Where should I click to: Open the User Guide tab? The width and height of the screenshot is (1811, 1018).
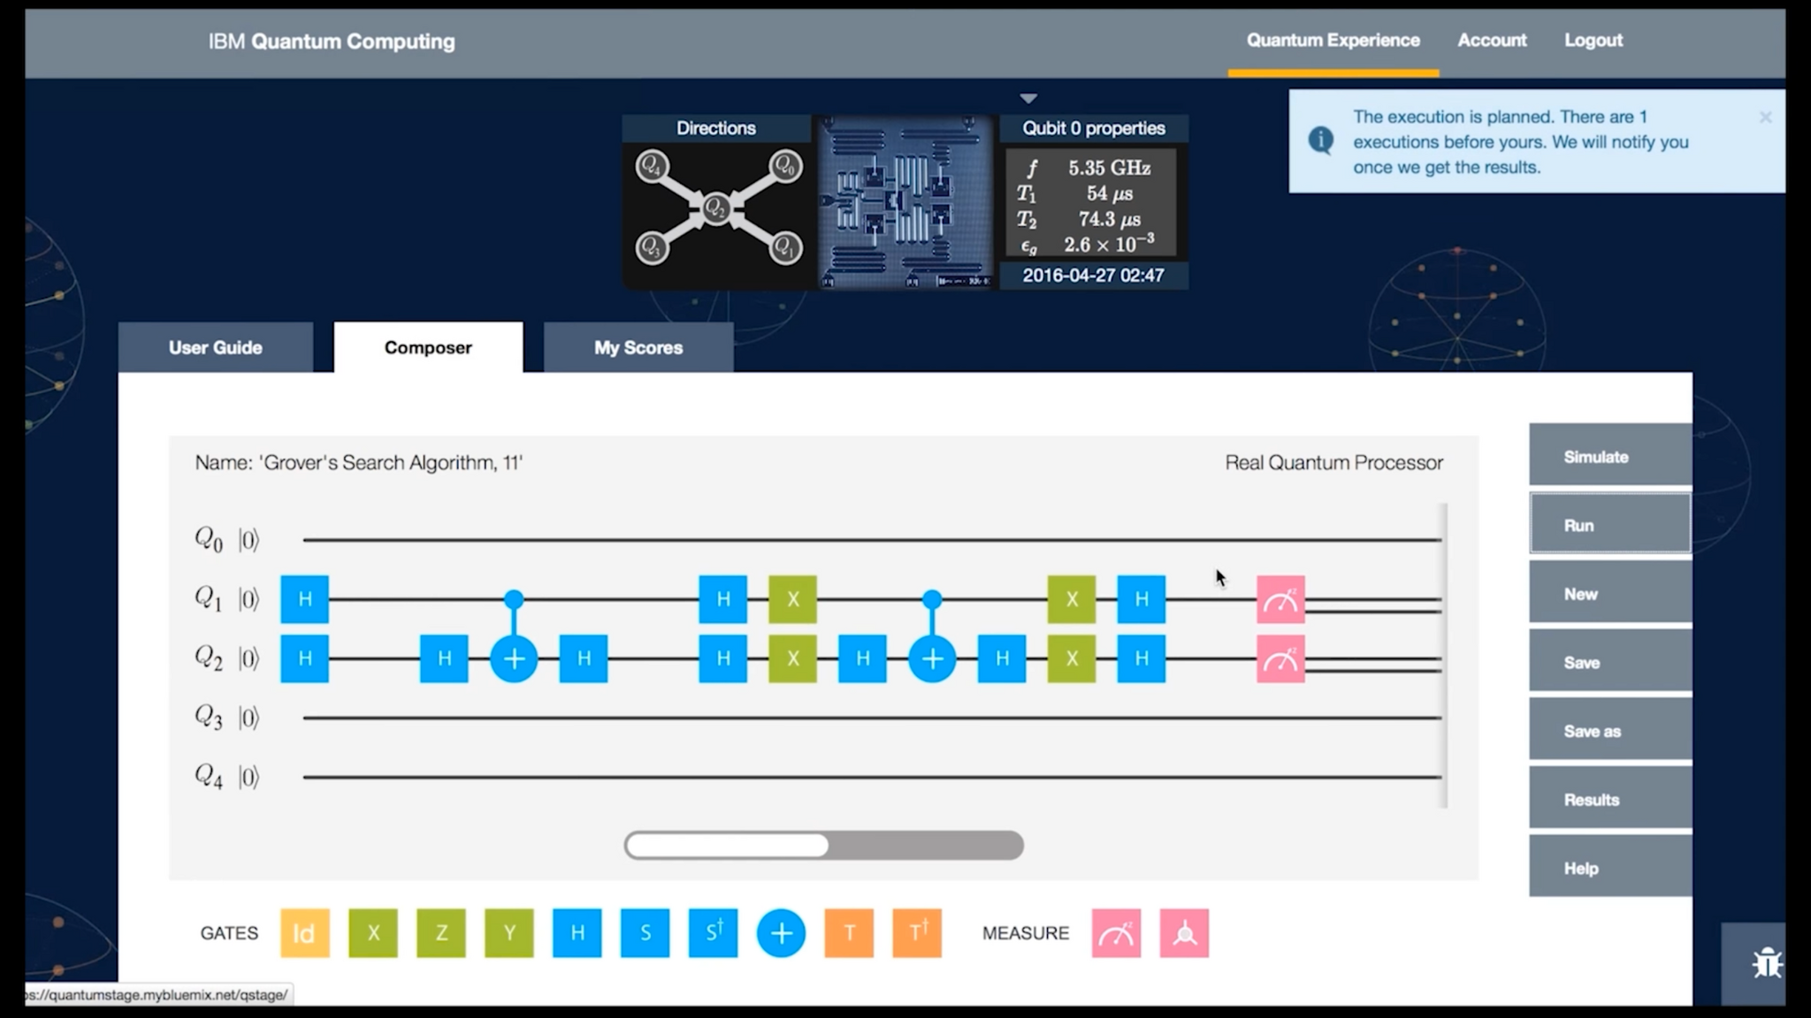click(216, 347)
